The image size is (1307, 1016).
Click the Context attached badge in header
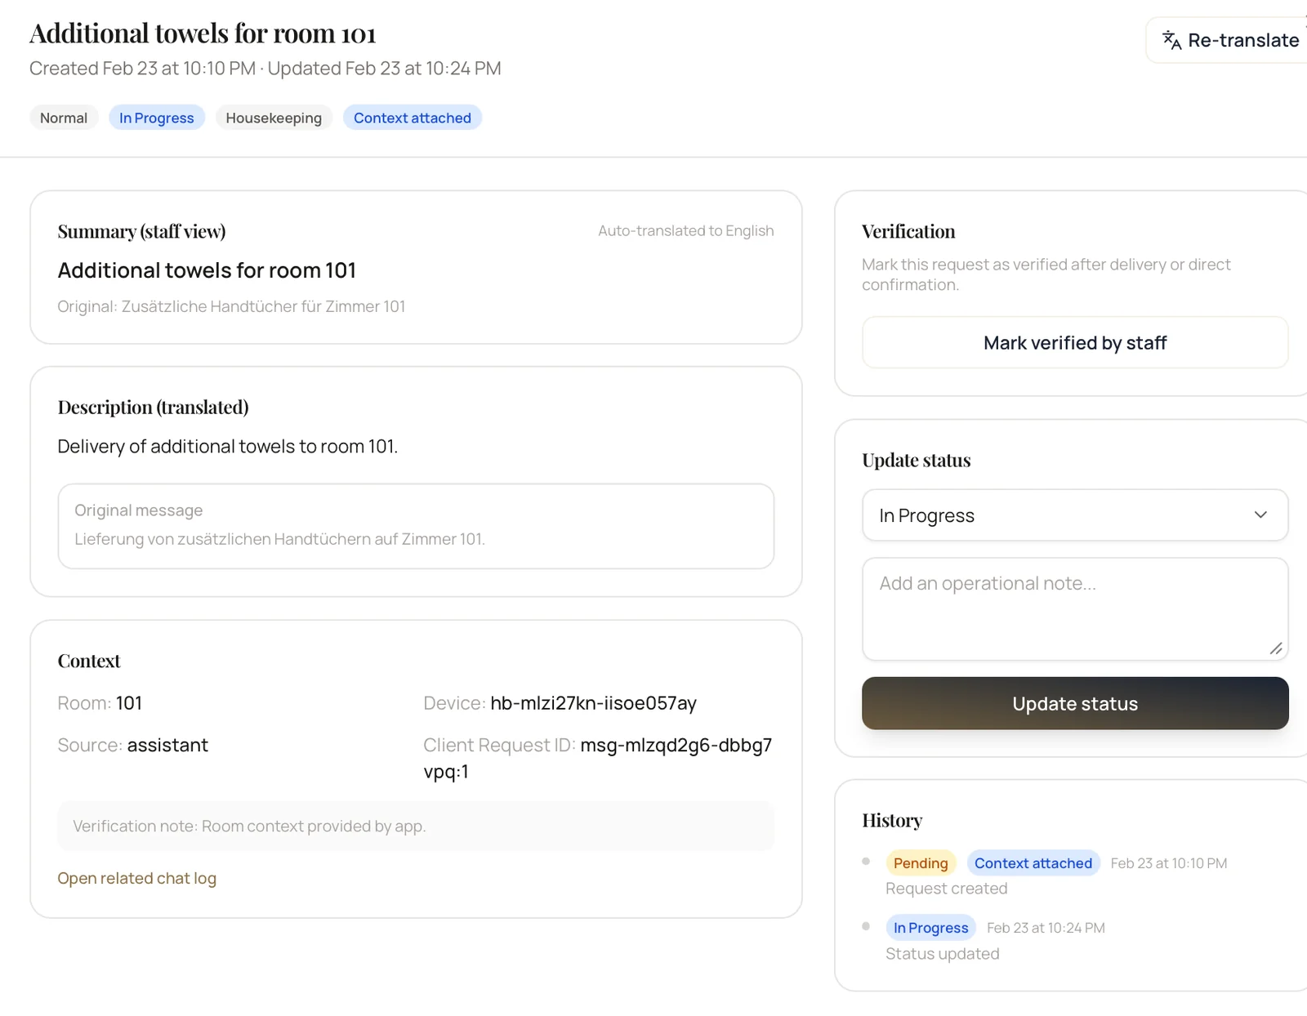tap(413, 118)
